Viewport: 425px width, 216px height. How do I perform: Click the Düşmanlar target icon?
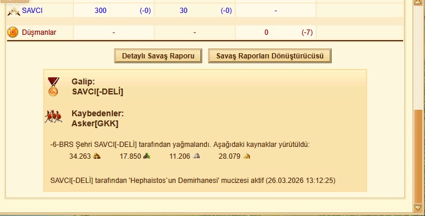click(x=12, y=32)
